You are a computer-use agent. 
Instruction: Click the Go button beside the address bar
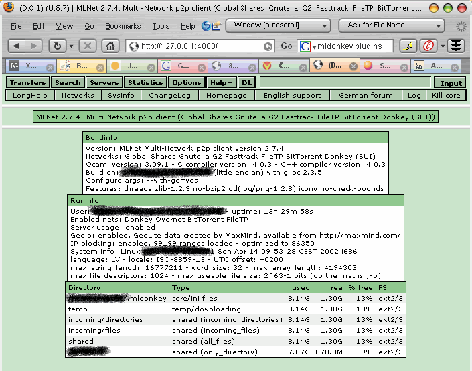pyautogui.click(x=287, y=46)
